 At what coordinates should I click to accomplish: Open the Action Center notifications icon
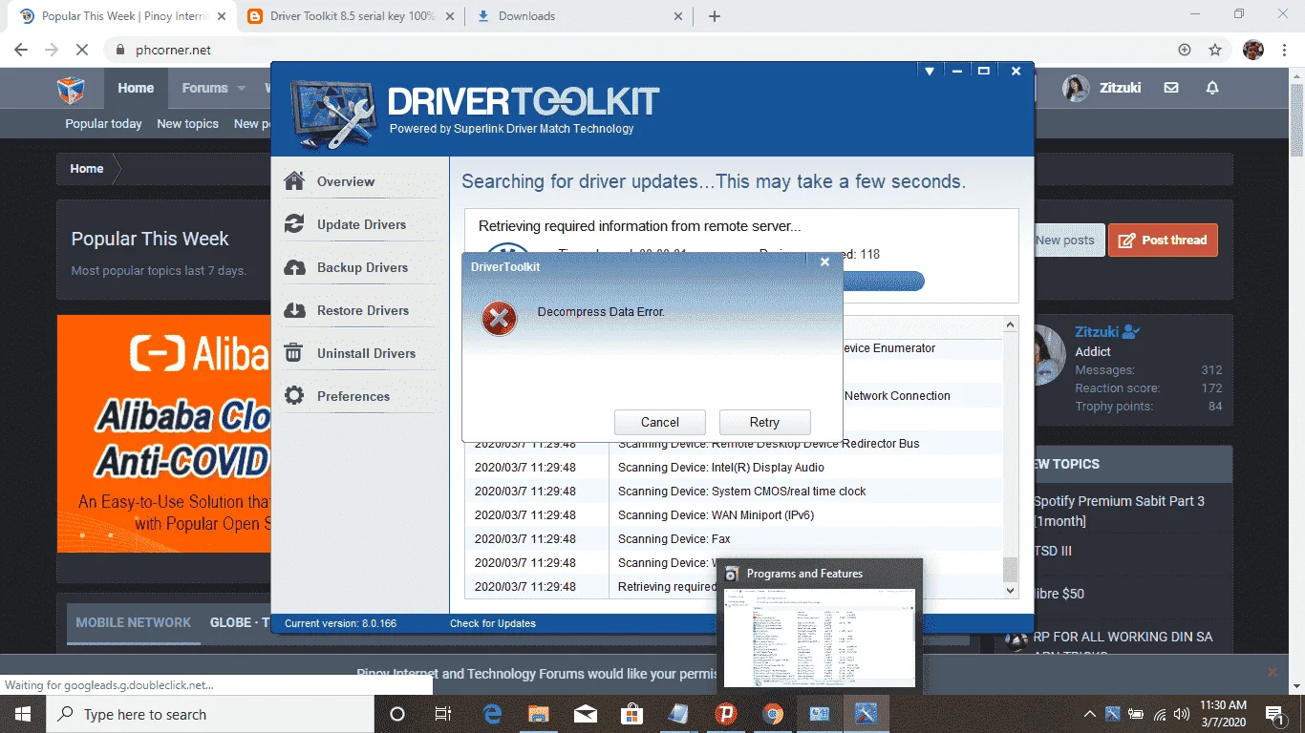pos(1273,714)
